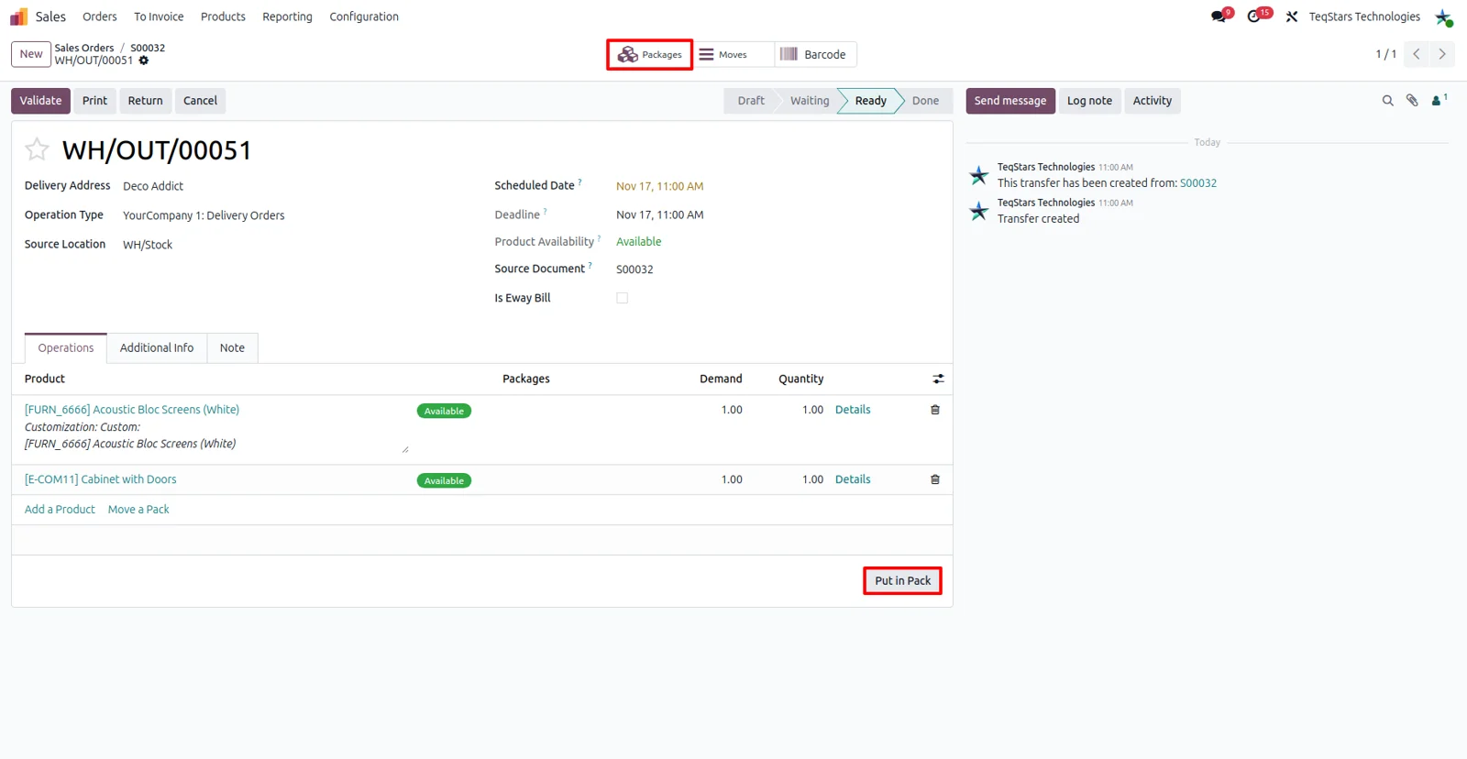
Task: Click the Return button
Action: point(145,101)
